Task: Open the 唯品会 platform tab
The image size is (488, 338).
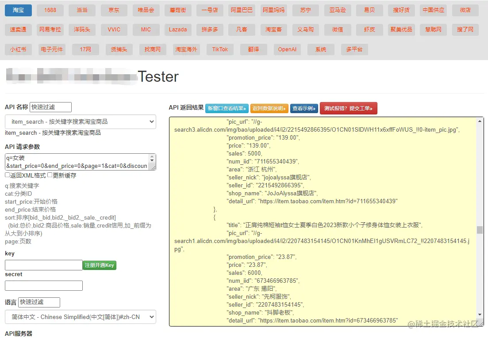Action: click(146, 10)
